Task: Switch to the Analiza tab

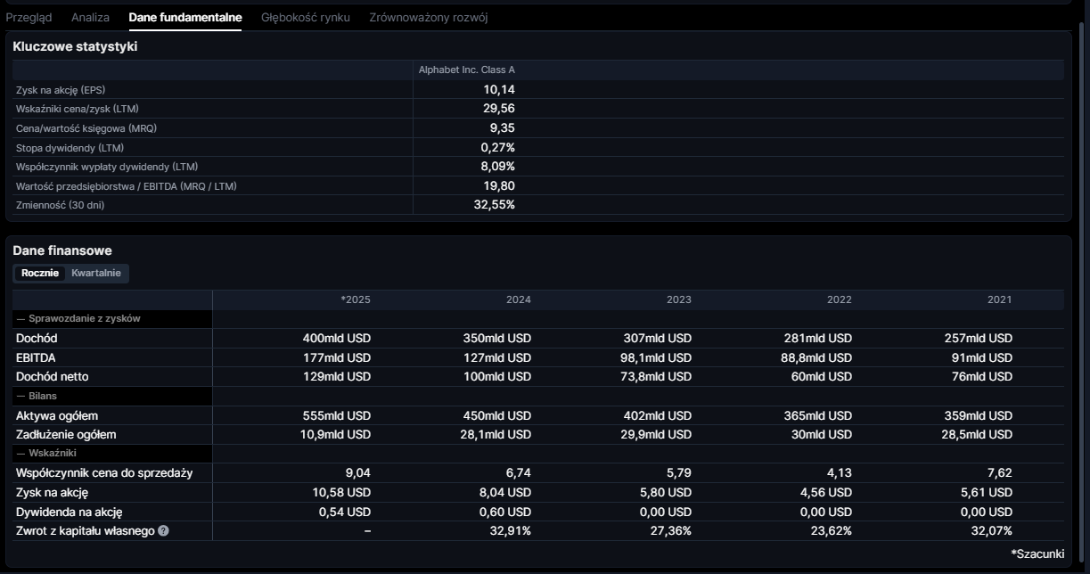Action: pos(90,17)
